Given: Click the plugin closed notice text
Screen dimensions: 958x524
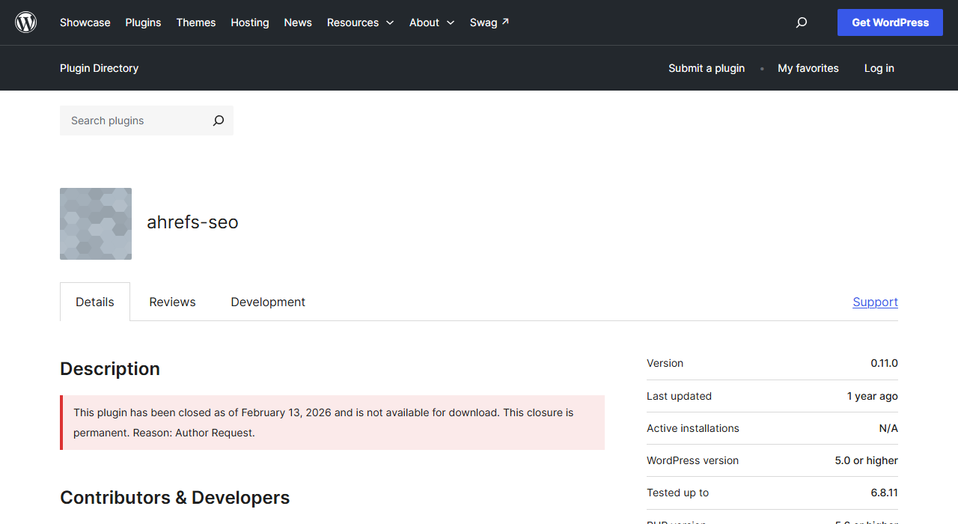Looking at the screenshot, I should tap(323, 422).
